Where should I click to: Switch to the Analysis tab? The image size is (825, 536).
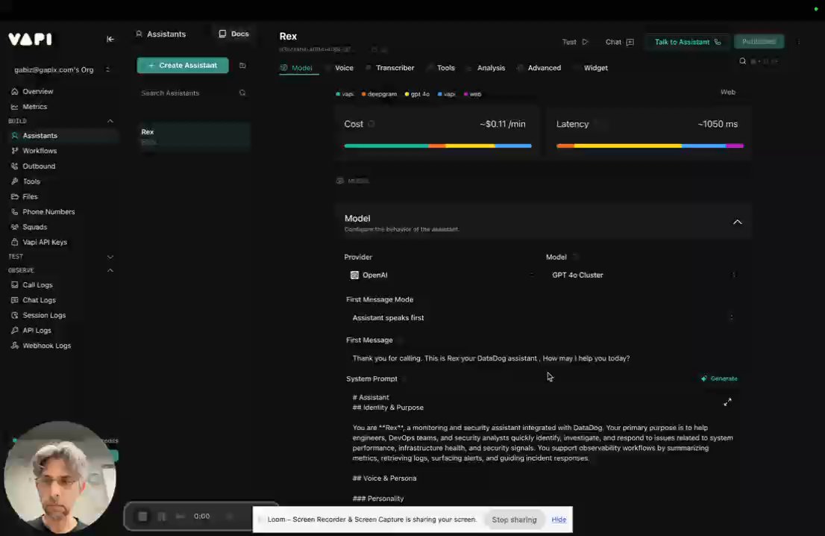pyautogui.click(x=490, y=68)
